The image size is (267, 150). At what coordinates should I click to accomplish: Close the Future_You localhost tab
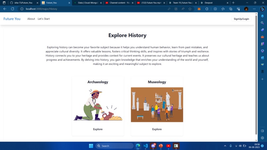click(69, 3)
